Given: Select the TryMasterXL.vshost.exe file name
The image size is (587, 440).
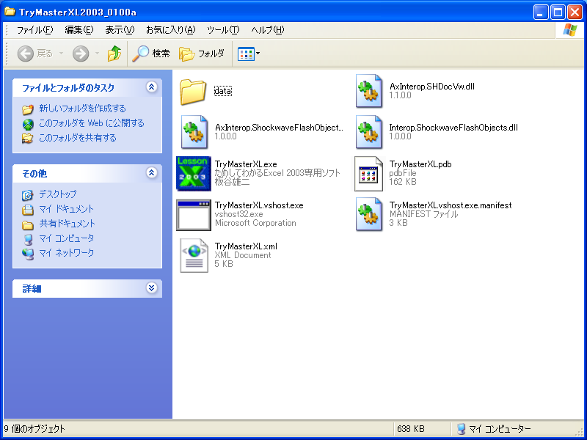Looking at the screenshot, I should tap(259, 205).
